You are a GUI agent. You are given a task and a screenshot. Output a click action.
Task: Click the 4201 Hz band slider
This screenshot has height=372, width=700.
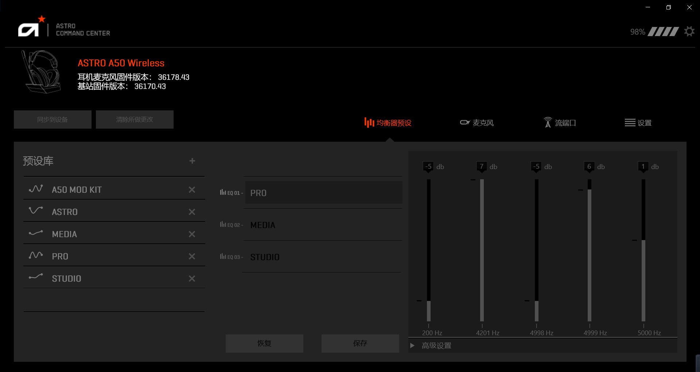[482, 250]
